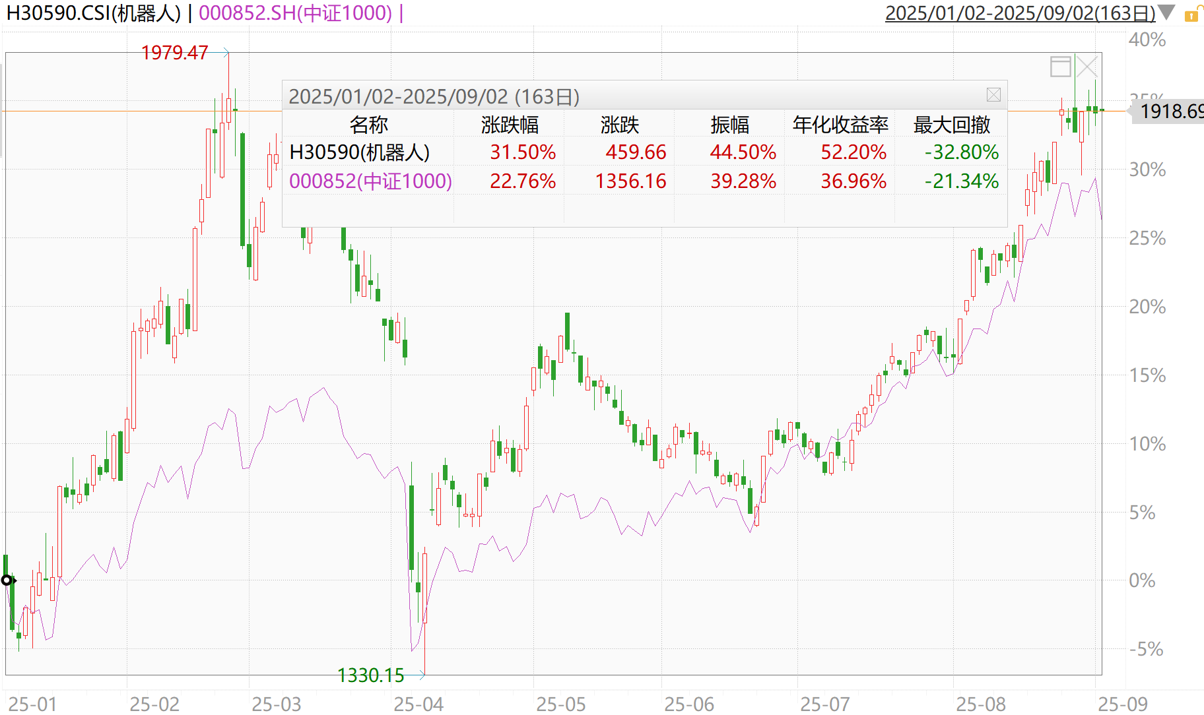Click the 25-08 label on time axis

[x=980, y=704]
